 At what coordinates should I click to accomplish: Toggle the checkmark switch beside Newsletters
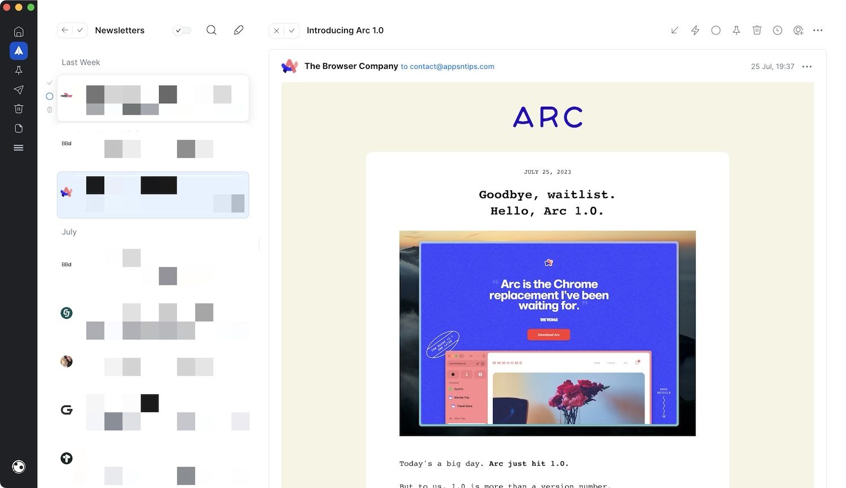tap(182, 30)
